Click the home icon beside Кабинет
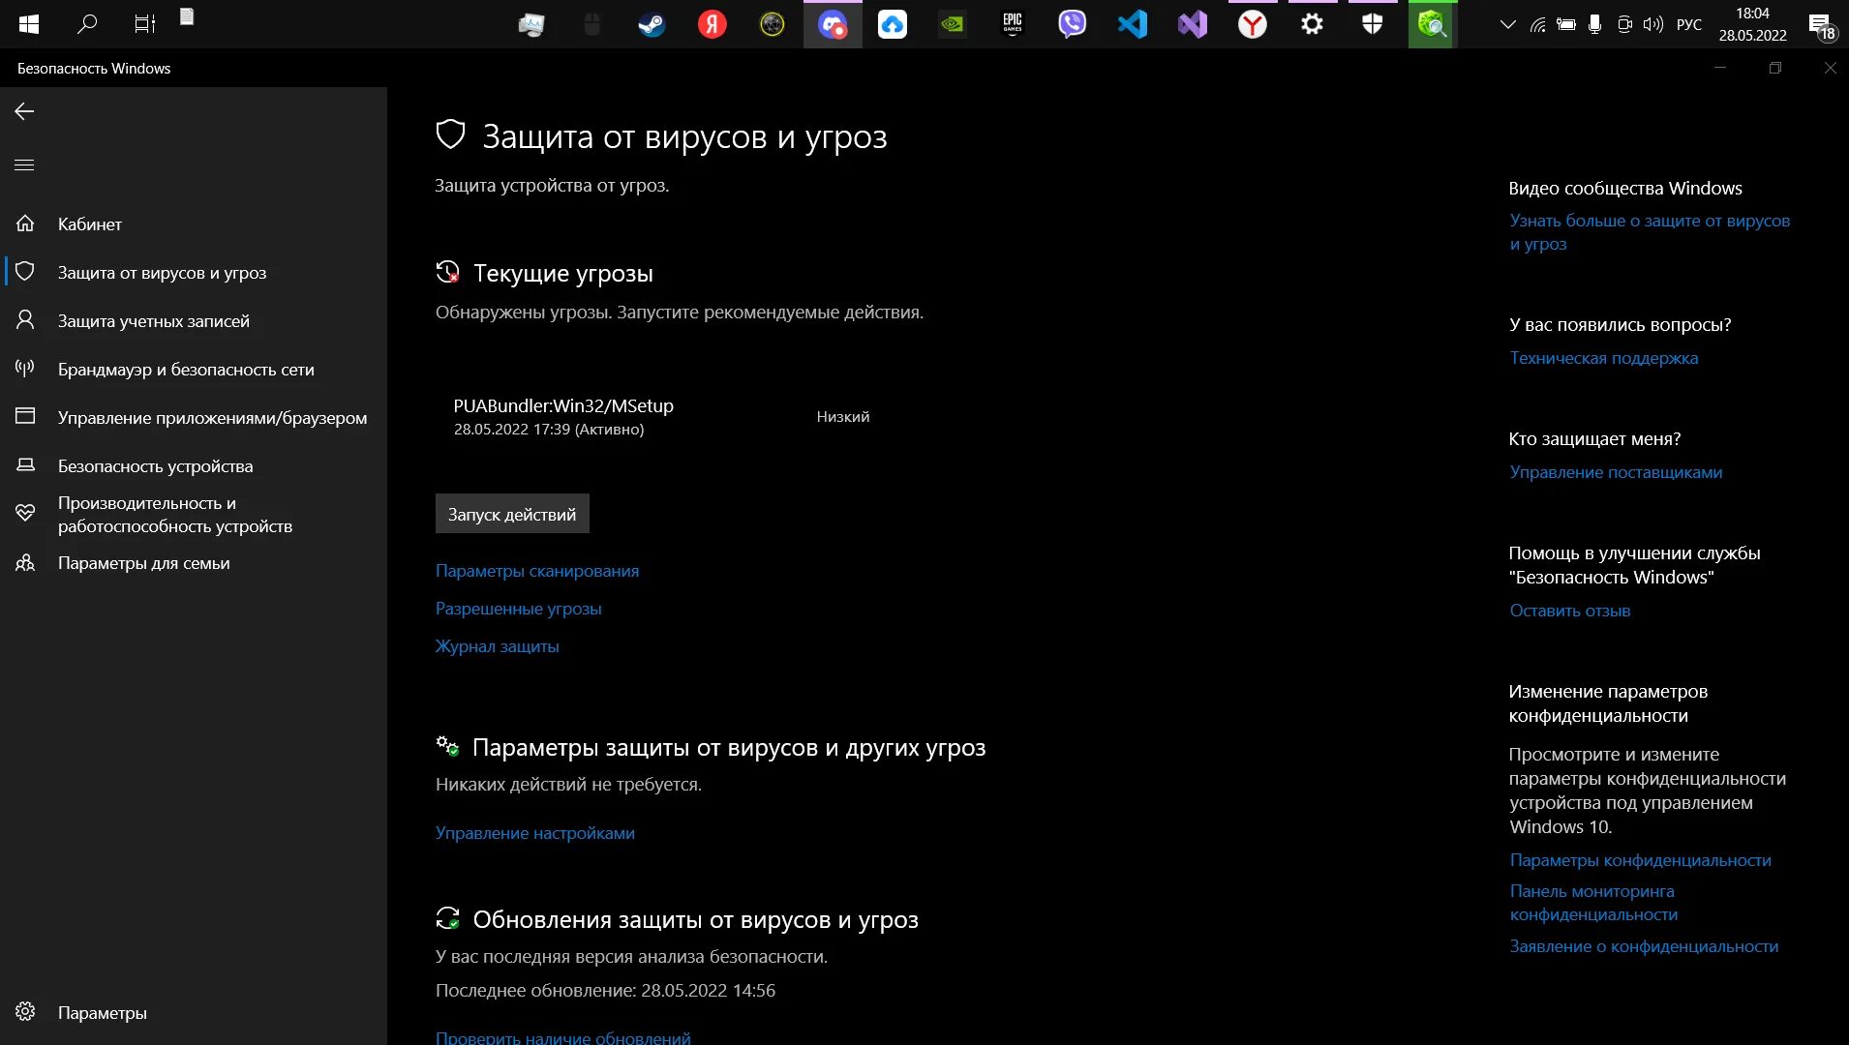This screenshot has height=1045, width=1849. [x=25, y=224]
